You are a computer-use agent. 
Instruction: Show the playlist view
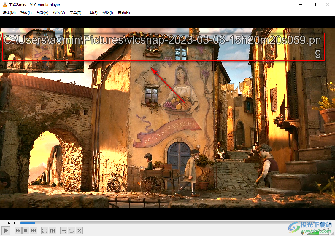coord(63,231)
